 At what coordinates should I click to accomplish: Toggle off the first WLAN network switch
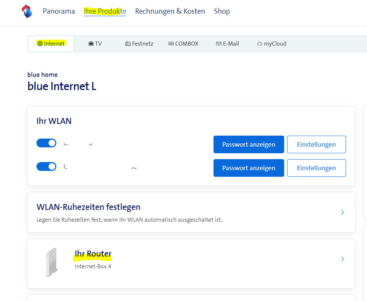[46, 143]
